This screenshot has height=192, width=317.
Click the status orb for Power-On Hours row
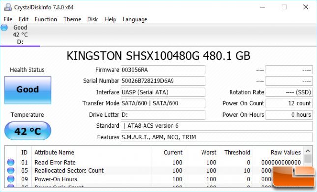(x=11, y=179)
